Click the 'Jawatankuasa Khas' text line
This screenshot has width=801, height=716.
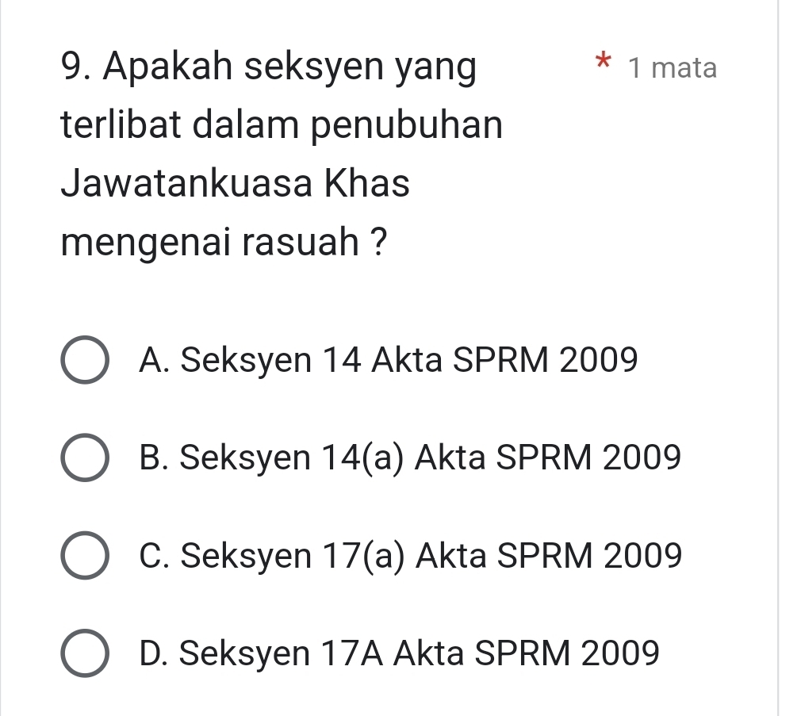[236, 184]
